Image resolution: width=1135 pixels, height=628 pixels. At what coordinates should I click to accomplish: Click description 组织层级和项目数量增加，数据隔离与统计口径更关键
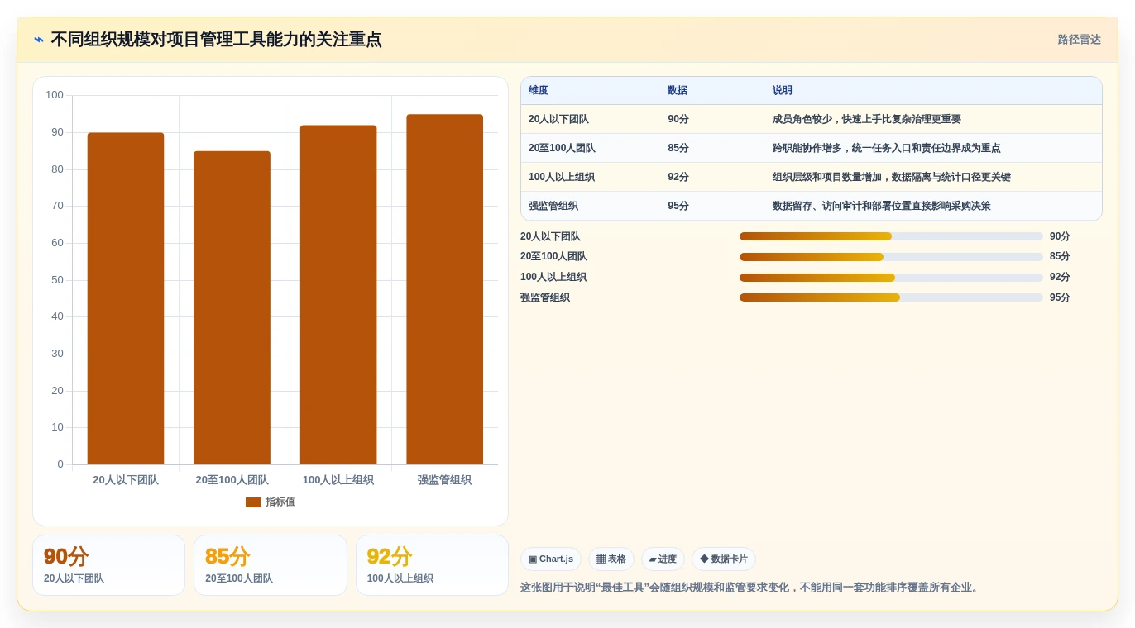click(892, 178)
